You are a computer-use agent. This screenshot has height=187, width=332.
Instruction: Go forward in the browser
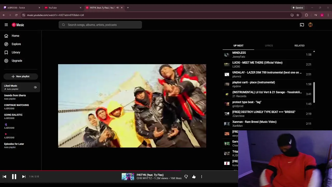coord(10,15)
